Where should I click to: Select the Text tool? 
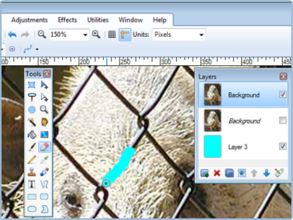click(x=32, y=184)
